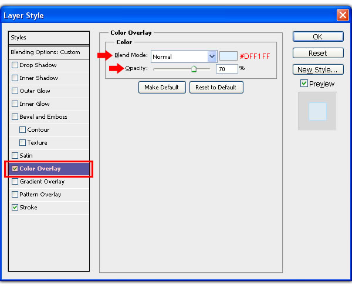Turn on the Outer Glow checkbox

pyautogui.click(x=15, y=91)
